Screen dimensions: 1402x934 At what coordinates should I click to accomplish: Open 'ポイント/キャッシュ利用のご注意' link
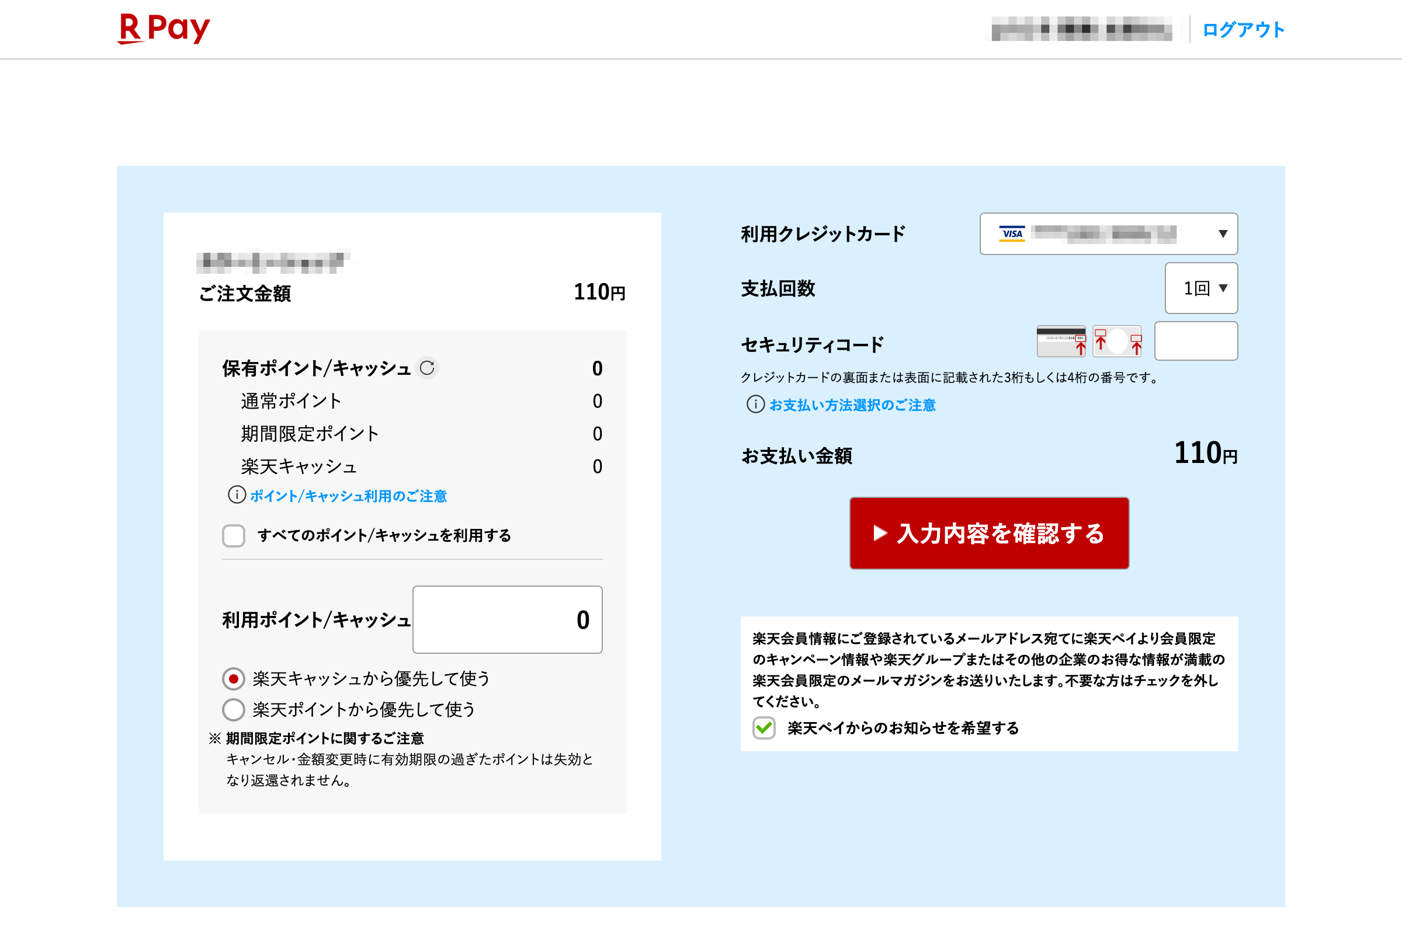pyautogui.click(x=348, y=496)
